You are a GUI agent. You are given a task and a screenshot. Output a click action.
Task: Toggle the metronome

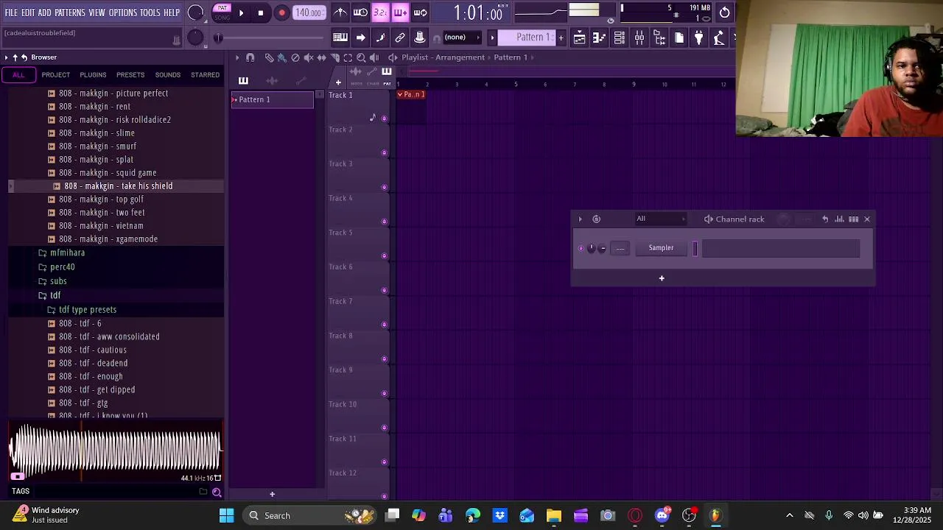click(x=340, y=13)
